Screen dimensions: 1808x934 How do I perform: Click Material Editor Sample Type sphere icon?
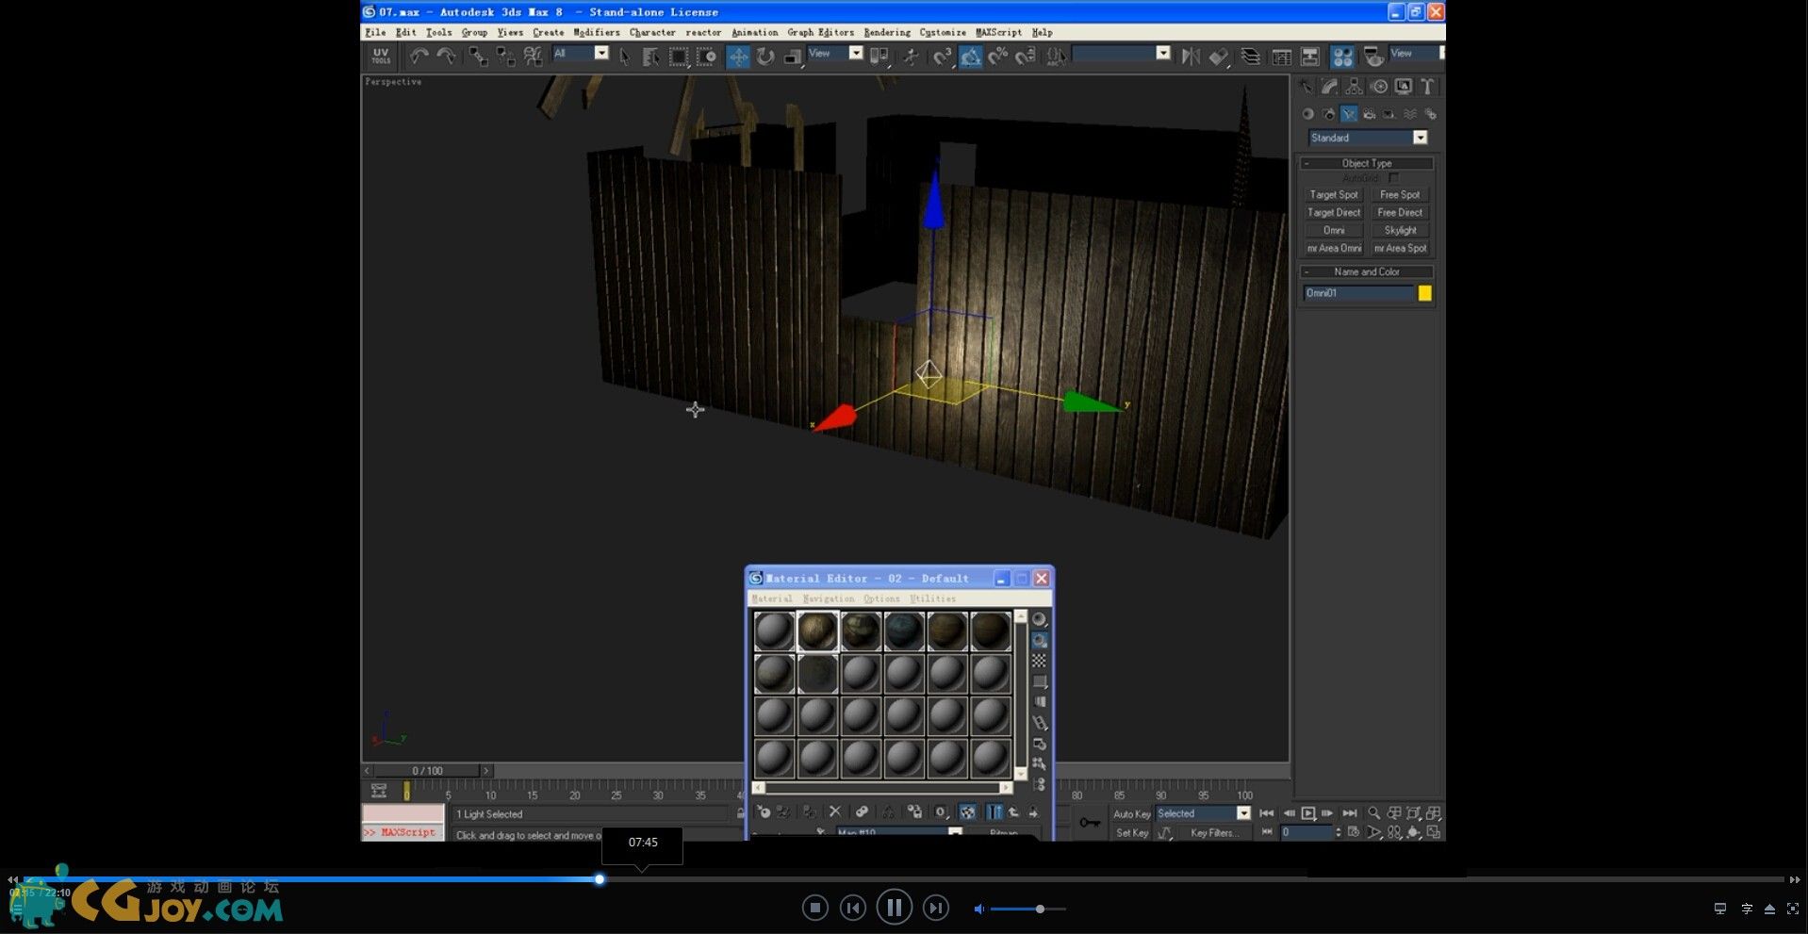[1039, 619]
